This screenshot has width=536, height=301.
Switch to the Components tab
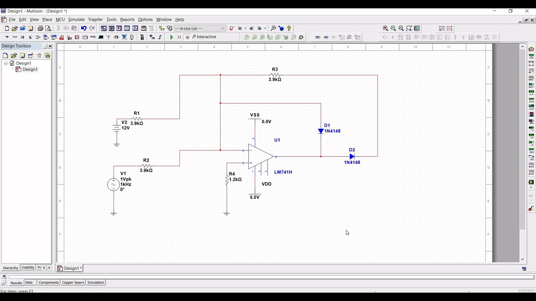point(49,283)
